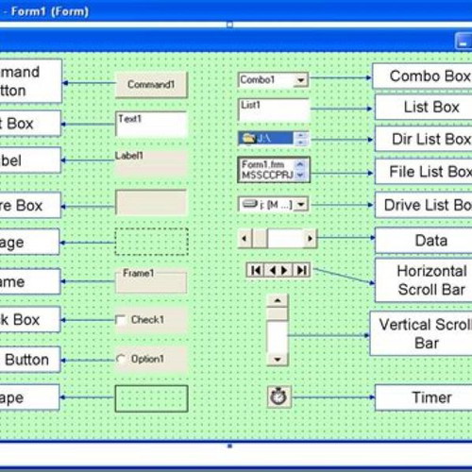Click the Data control's next-record arrow
The width and height of the screenshot is (472, 472).
tap(284, 270)
